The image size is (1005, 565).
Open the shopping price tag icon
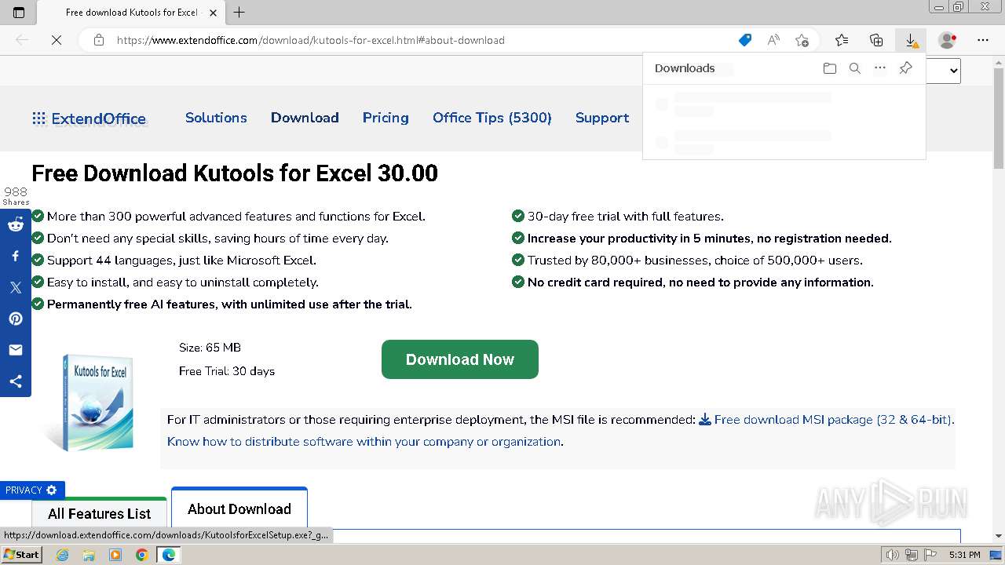(745, 40)
